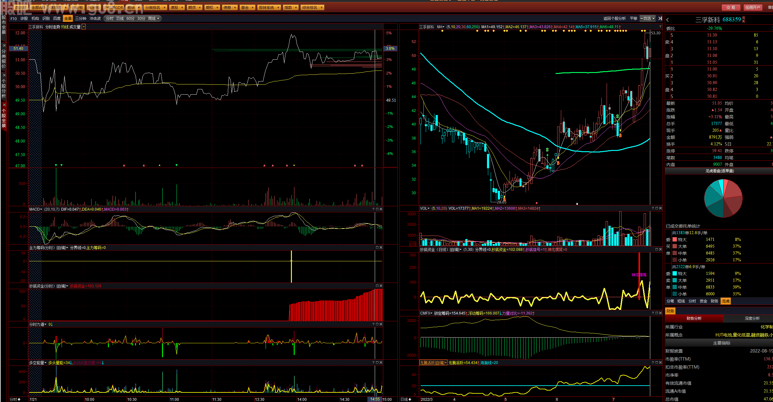The height and width of the screenshot is (402, 773).
Task: Close the 主力筹码(分时) panel
Action: 381,247
